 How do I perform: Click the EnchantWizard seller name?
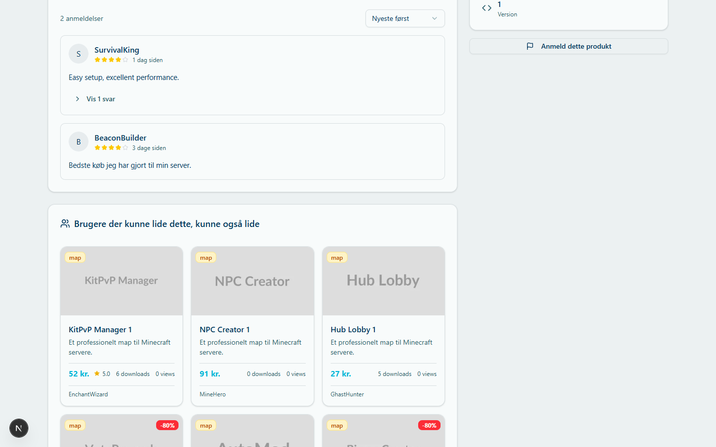pyautogui.click(x=89, y=394)
